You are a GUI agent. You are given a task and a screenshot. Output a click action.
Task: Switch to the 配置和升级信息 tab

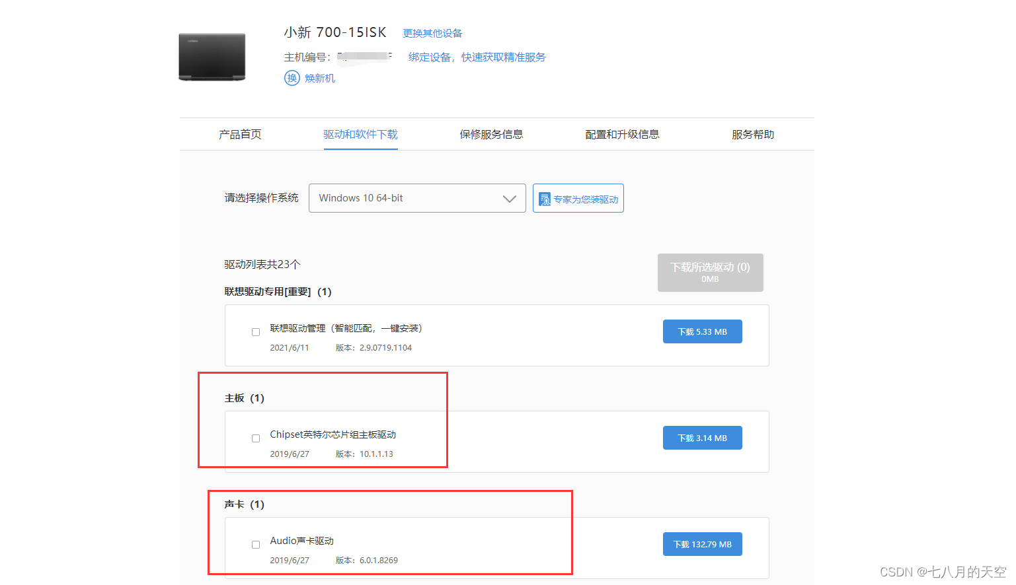(622, 134)
